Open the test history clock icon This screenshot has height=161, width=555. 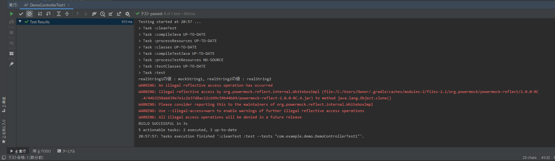[x=102, y=14]
